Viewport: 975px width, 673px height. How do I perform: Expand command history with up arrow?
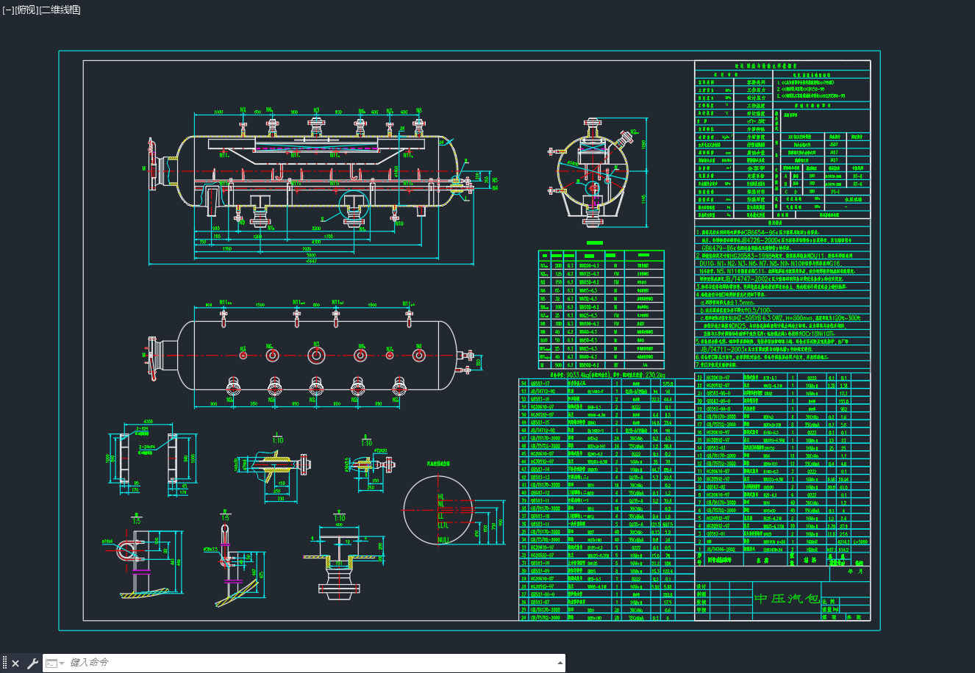(560, 663)
